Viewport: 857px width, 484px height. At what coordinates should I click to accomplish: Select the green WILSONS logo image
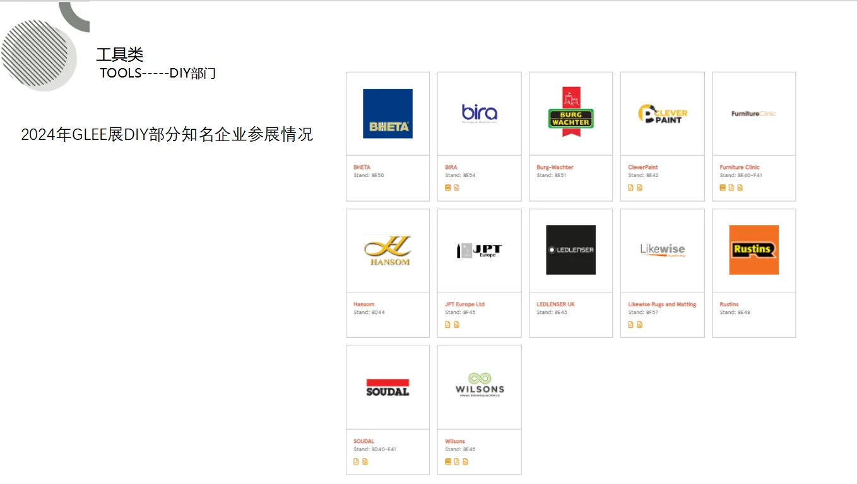click(x=480, y=384)
